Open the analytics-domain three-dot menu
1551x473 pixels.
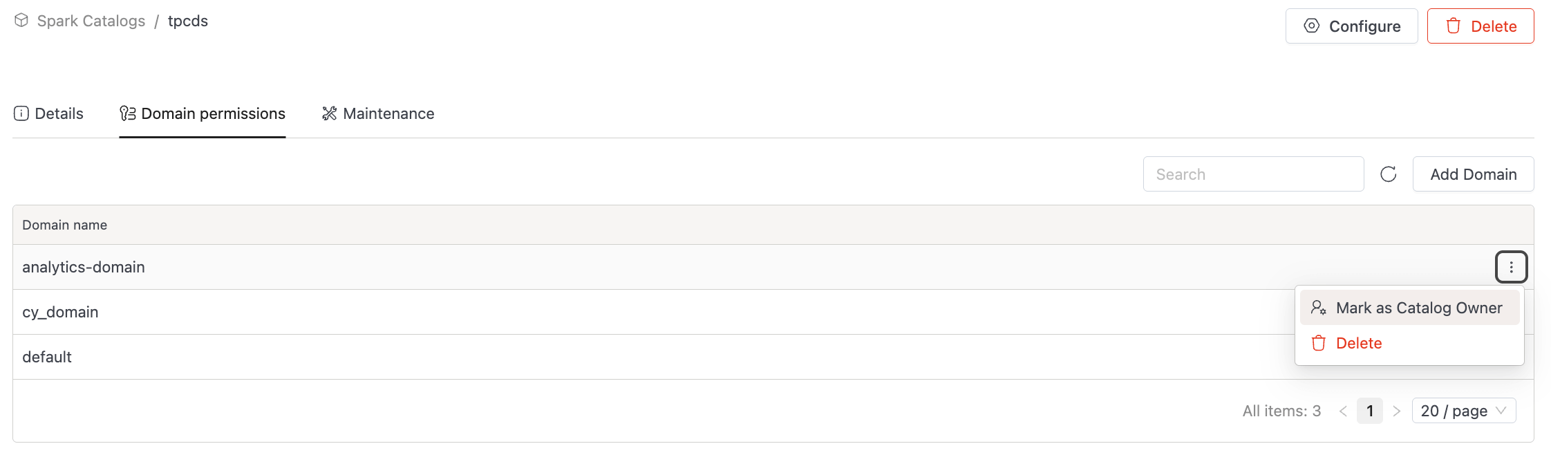pos(1511,267)
